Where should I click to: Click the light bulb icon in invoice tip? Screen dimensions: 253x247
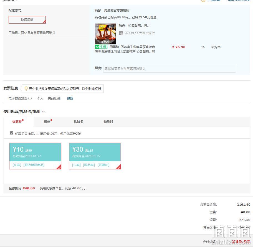click(26, 88)
